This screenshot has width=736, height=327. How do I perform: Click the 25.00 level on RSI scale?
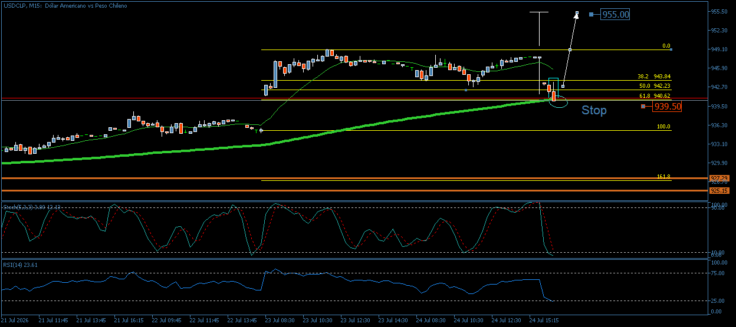click(x=717, y=300)
